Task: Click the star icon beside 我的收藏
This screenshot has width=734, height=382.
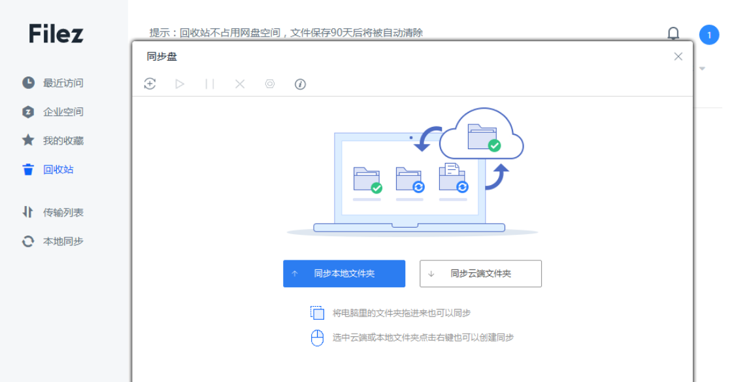Action: click(x=28, y=140)
